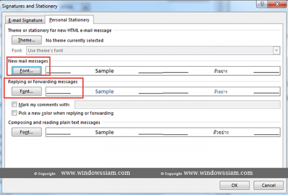
Task: Close the Signatures and Stationery dialog
Action: coord(277,4)
